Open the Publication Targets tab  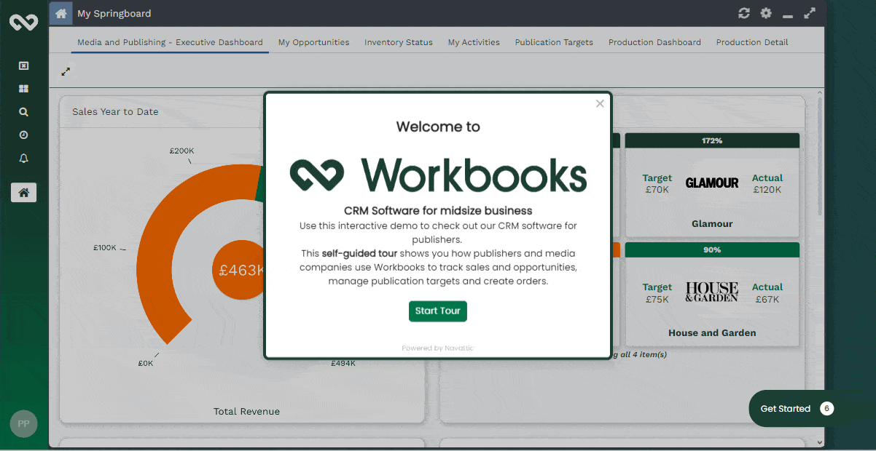[x=554, y=42]
